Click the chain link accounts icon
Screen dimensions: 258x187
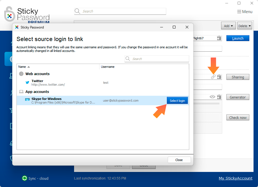pyautogui.click(x=213, y=77)
